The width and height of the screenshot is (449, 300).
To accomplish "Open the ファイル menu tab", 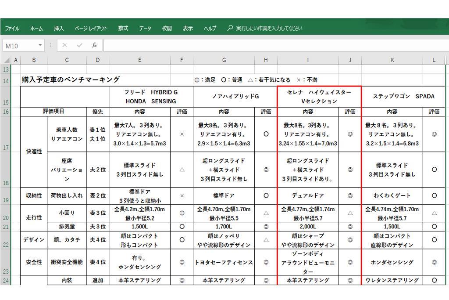I will pos(12,29).
